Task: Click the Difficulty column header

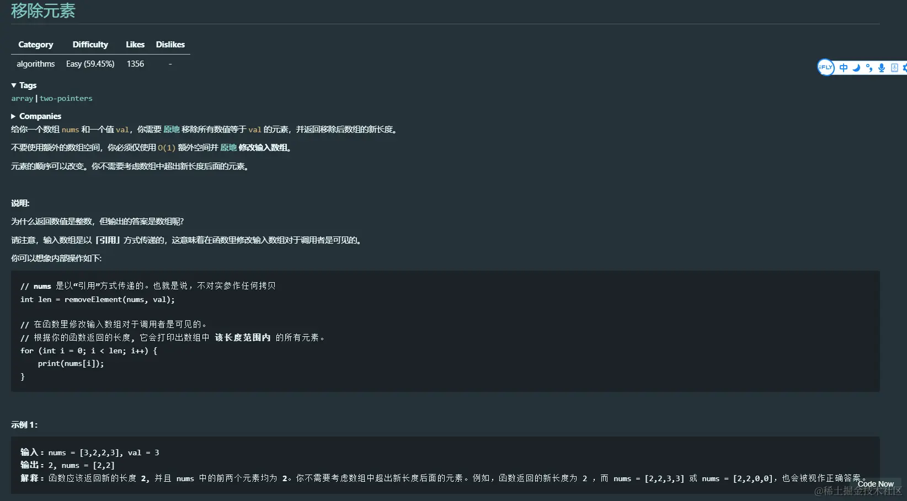Action: pos(90,45)
